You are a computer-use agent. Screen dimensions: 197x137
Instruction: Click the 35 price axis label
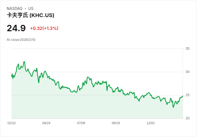click(187, 49)
